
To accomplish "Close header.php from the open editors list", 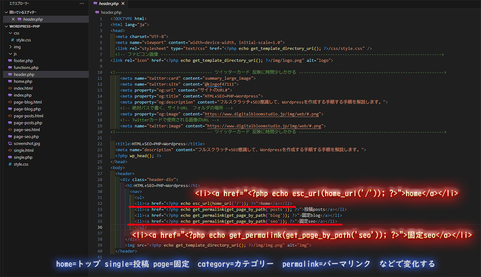I will 13,19.
